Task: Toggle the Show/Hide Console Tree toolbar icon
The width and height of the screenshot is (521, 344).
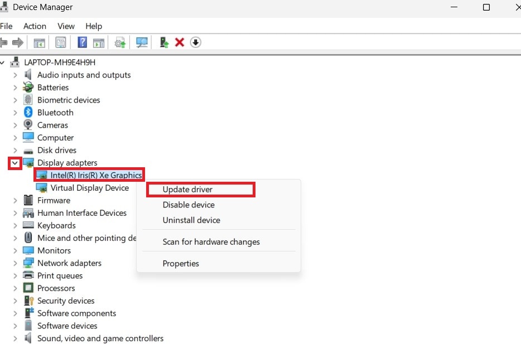Action: (x=39, y=42)
